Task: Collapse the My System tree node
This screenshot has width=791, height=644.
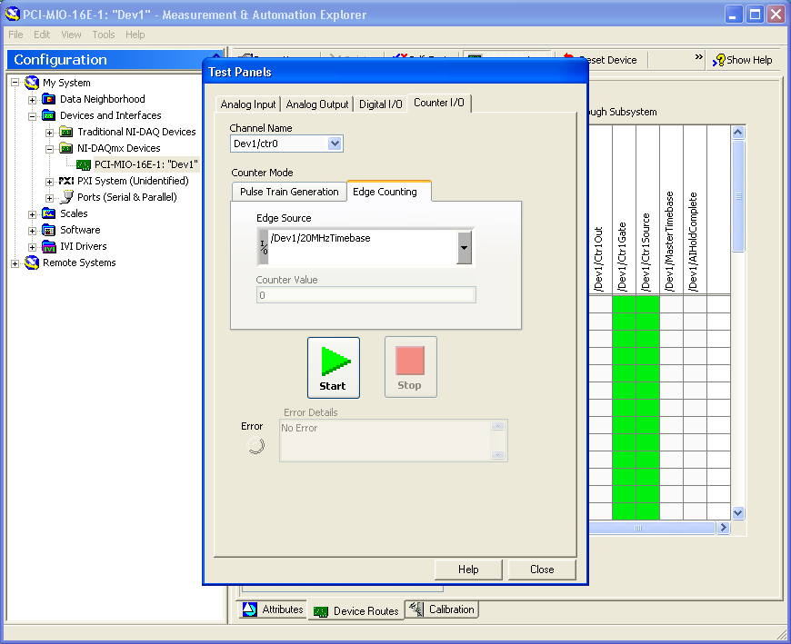Action: click(x=15, y=83)
